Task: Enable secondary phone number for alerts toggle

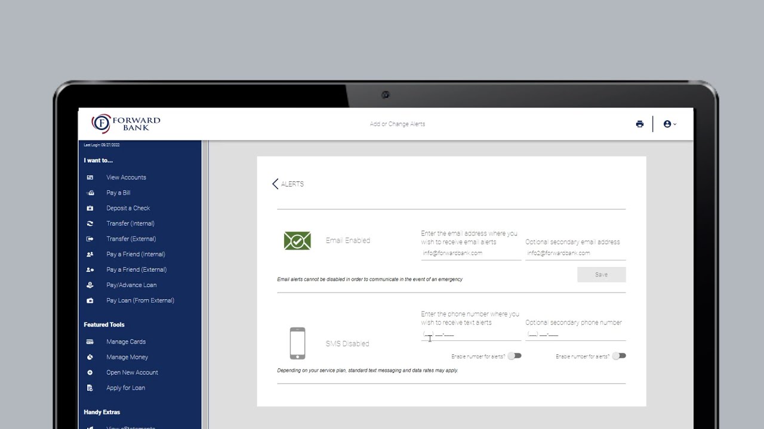Action: click(x=620, y=356)
